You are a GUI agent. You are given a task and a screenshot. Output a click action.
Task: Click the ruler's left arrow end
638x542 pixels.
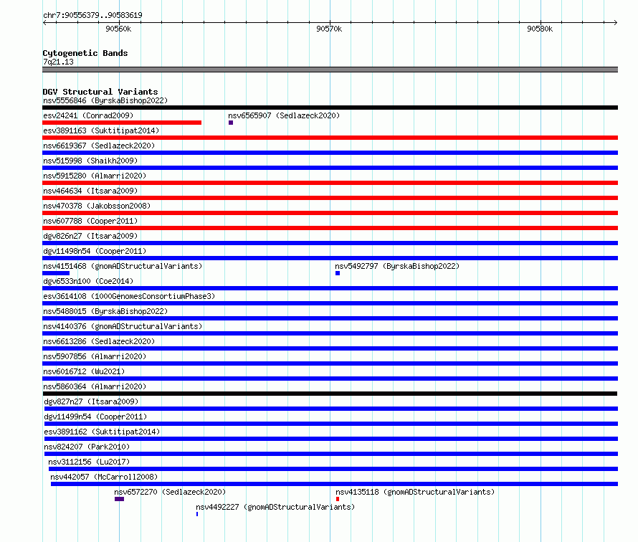click(44, 22)
